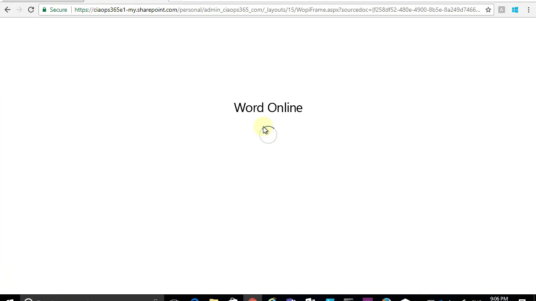
Task: Click the browser forward arrow
Action: tap(19, 10)
